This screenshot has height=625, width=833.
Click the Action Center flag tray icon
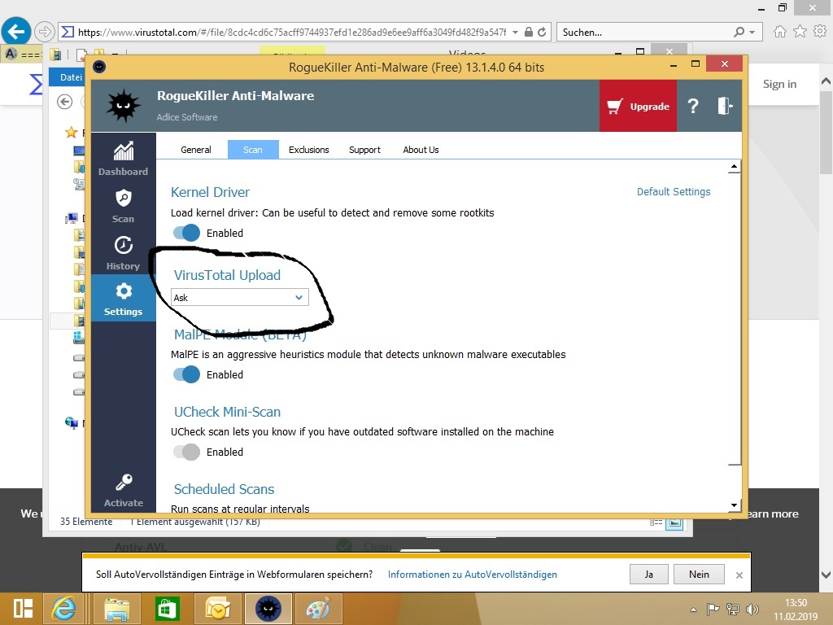tap(713, 609)
